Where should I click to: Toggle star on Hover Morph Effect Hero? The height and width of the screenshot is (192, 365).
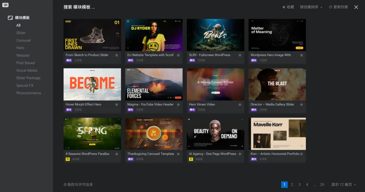(x=117, y=105)
